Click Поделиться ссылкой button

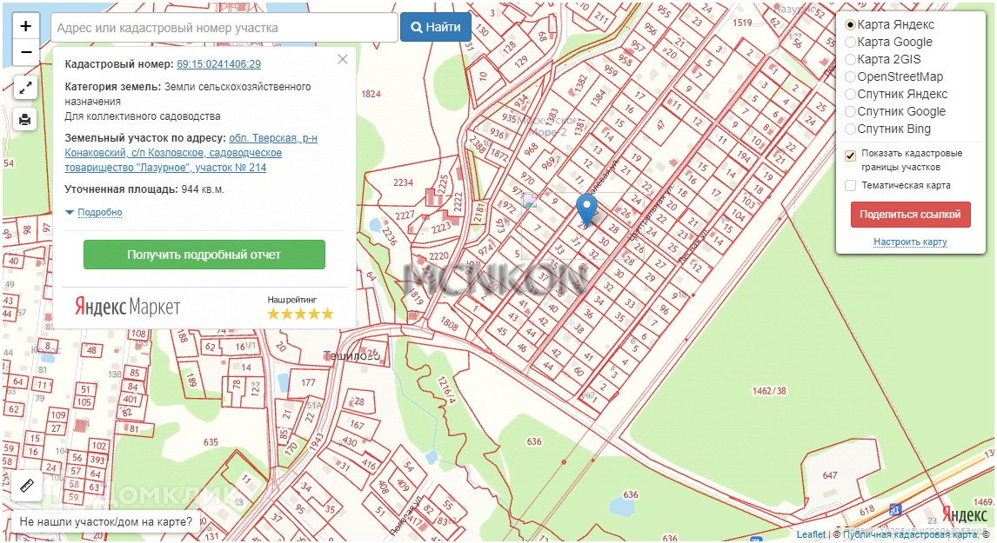(x=910, y=215)
